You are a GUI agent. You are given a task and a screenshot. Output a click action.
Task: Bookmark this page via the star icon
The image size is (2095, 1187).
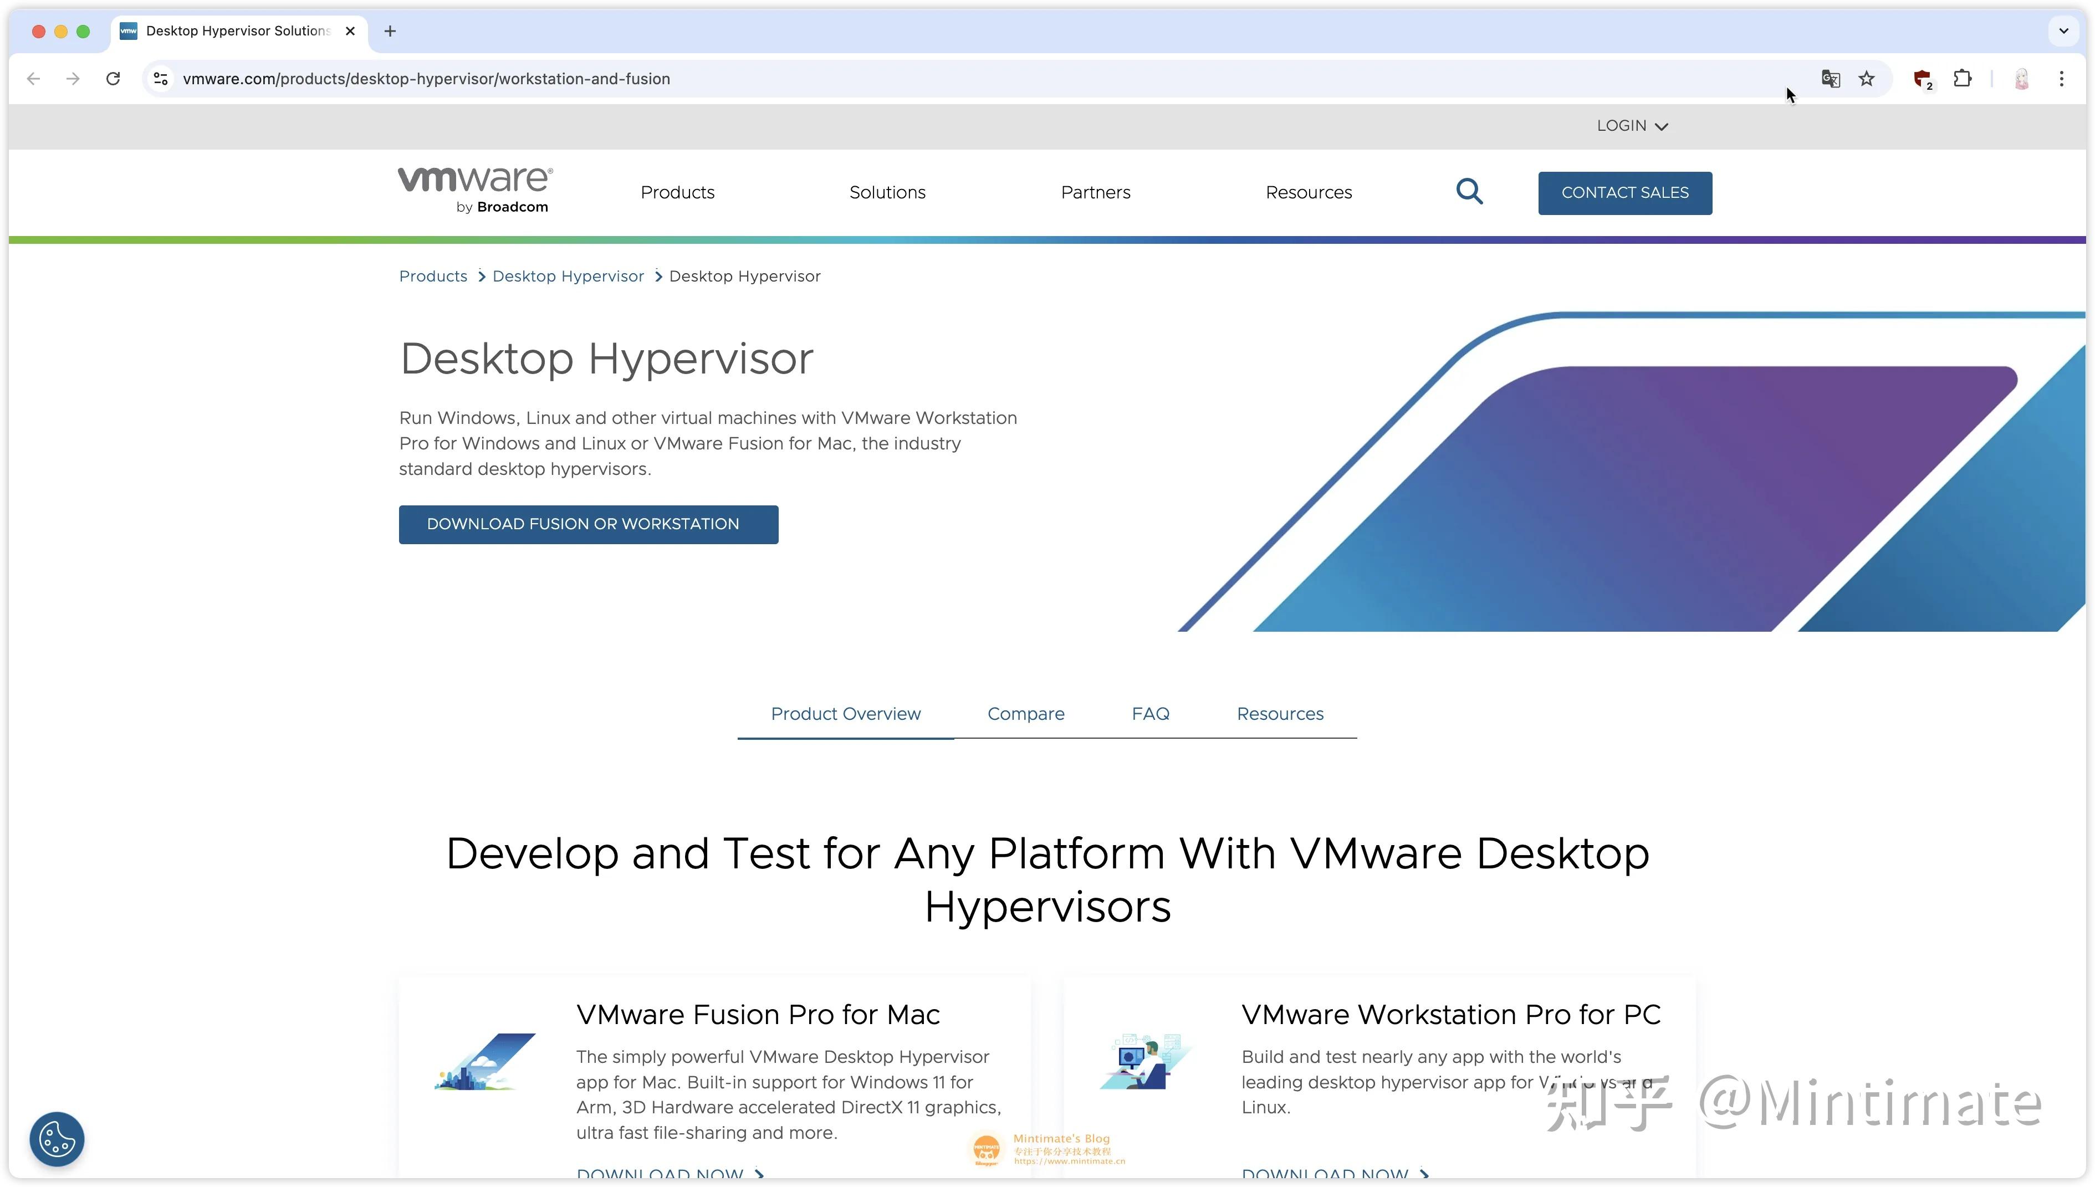[x=1867, y=78]
